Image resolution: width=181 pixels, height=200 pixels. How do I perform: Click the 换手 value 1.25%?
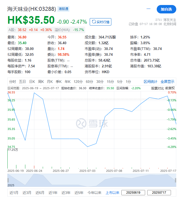tap(145, 37)
